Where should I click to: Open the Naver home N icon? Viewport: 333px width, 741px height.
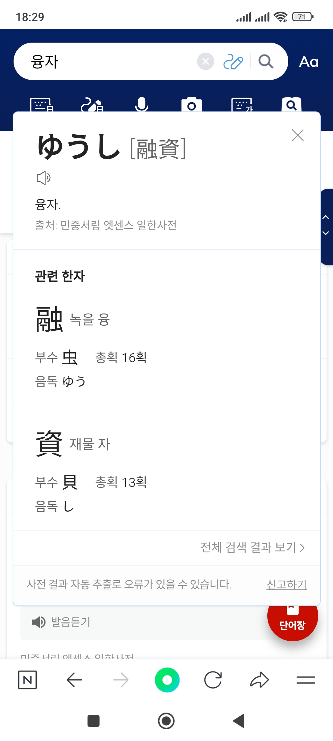click(x=27, y=680)
